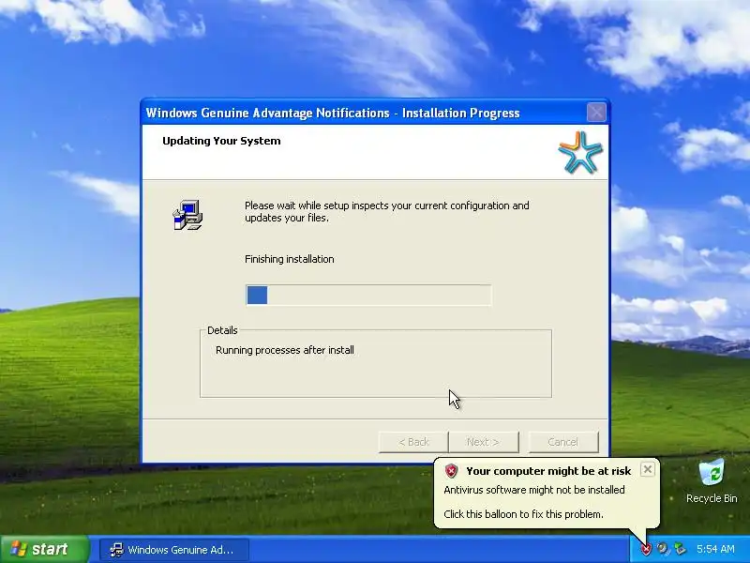The height and width of the screenshot is (563, 750).
Task: Click the 'Finishing installation' status text
Action: pyautogui.click(x=290, y=259)
